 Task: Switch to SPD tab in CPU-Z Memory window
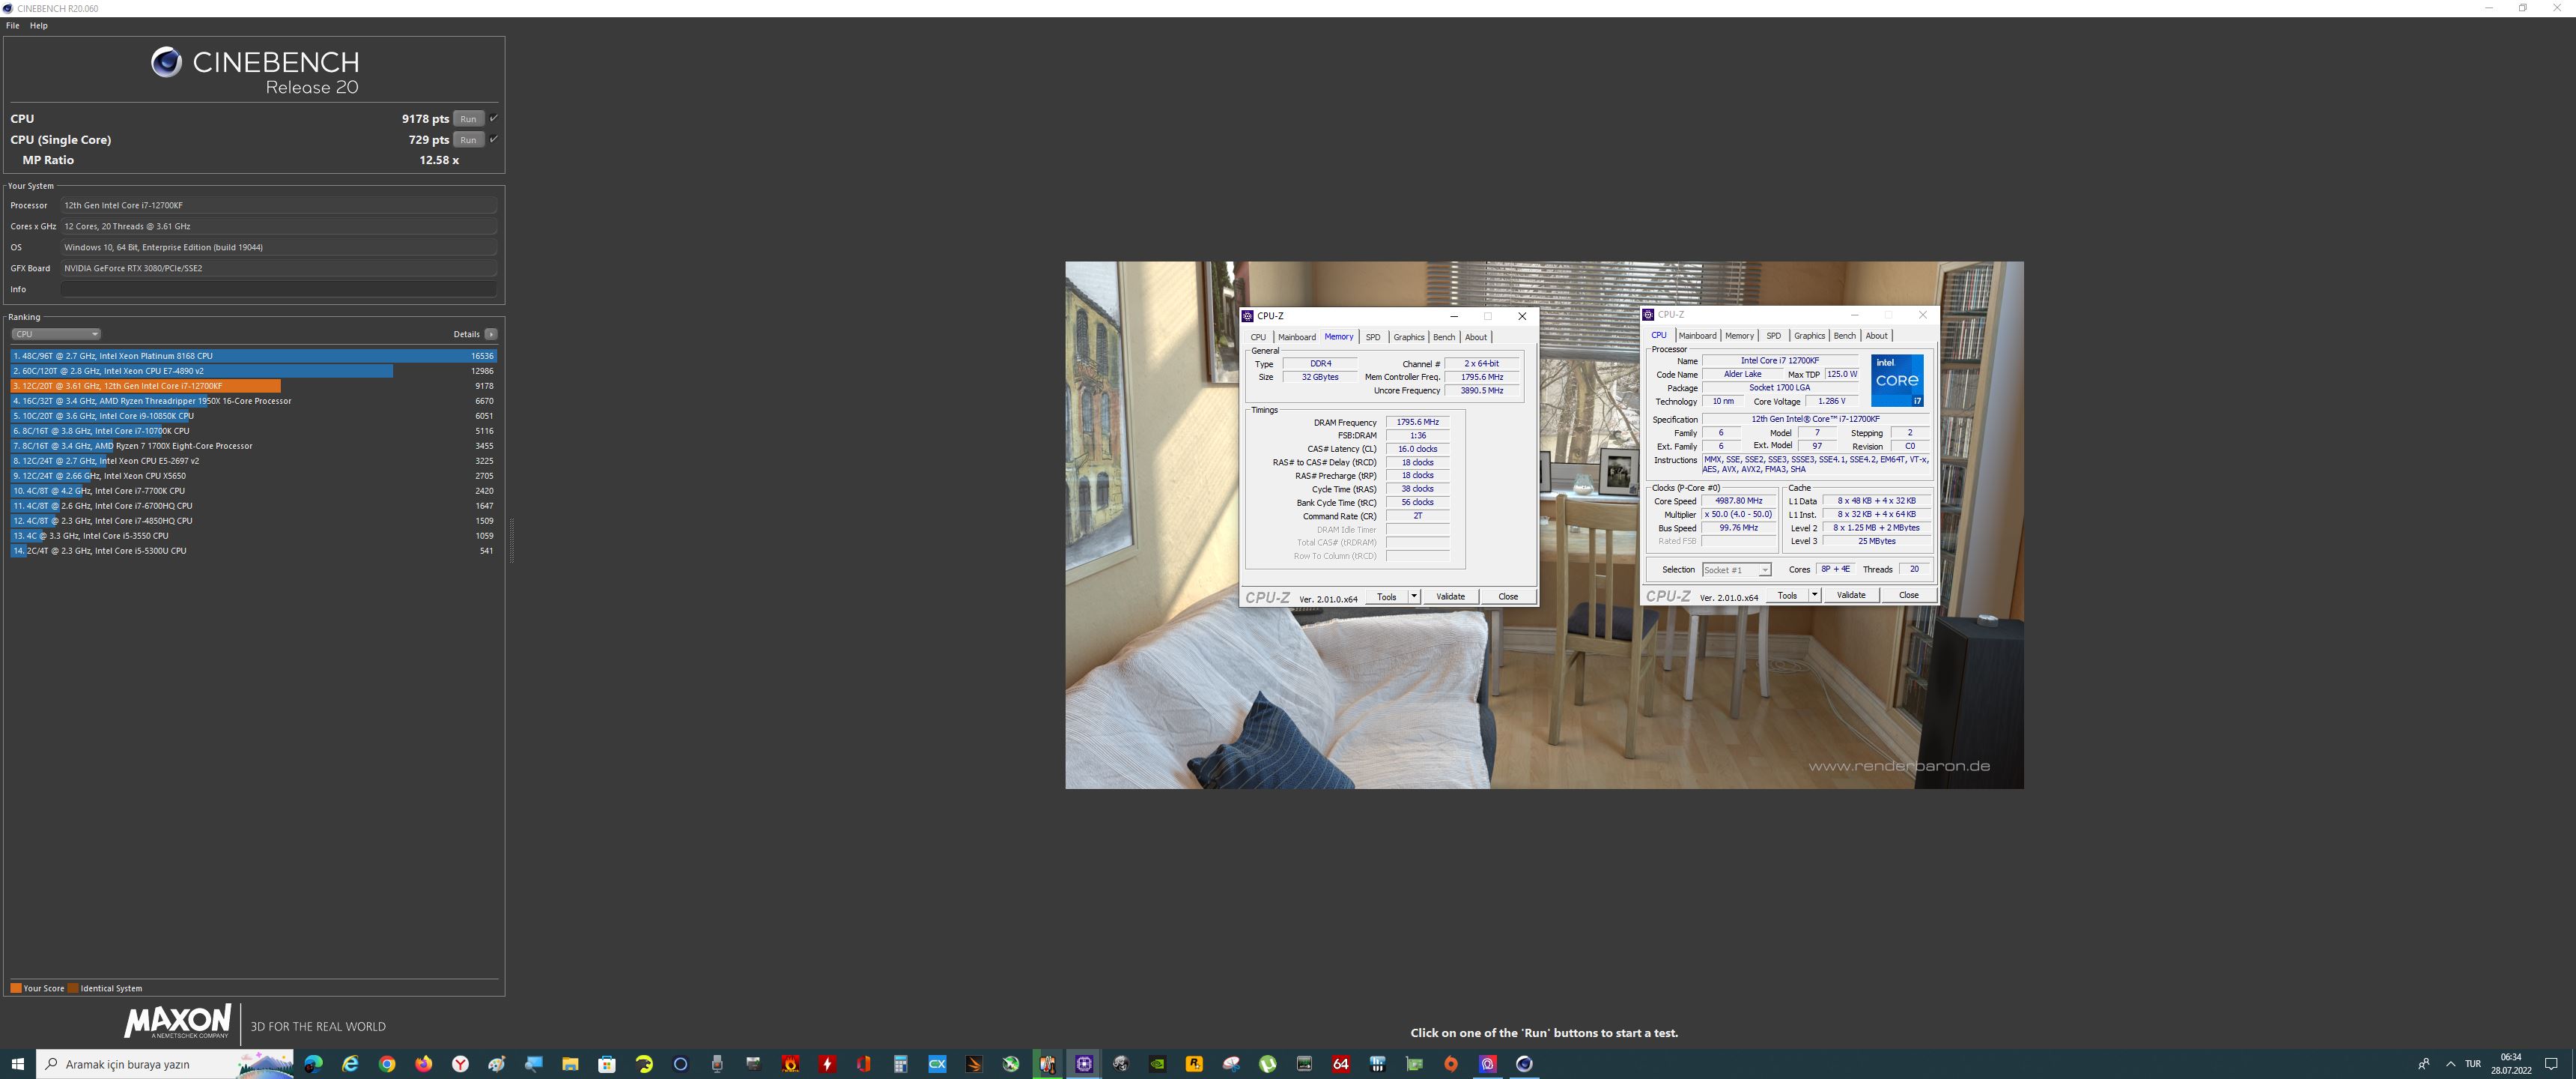tap(1373, 337)
